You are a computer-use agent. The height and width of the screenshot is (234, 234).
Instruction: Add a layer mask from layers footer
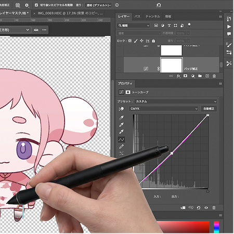(186, 76)
